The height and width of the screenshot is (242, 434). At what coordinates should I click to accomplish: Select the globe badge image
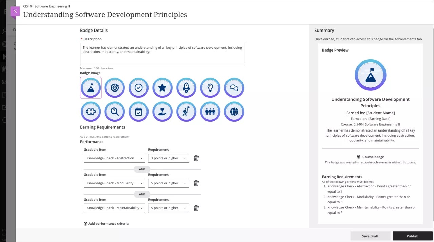click(x=234, y=112)
